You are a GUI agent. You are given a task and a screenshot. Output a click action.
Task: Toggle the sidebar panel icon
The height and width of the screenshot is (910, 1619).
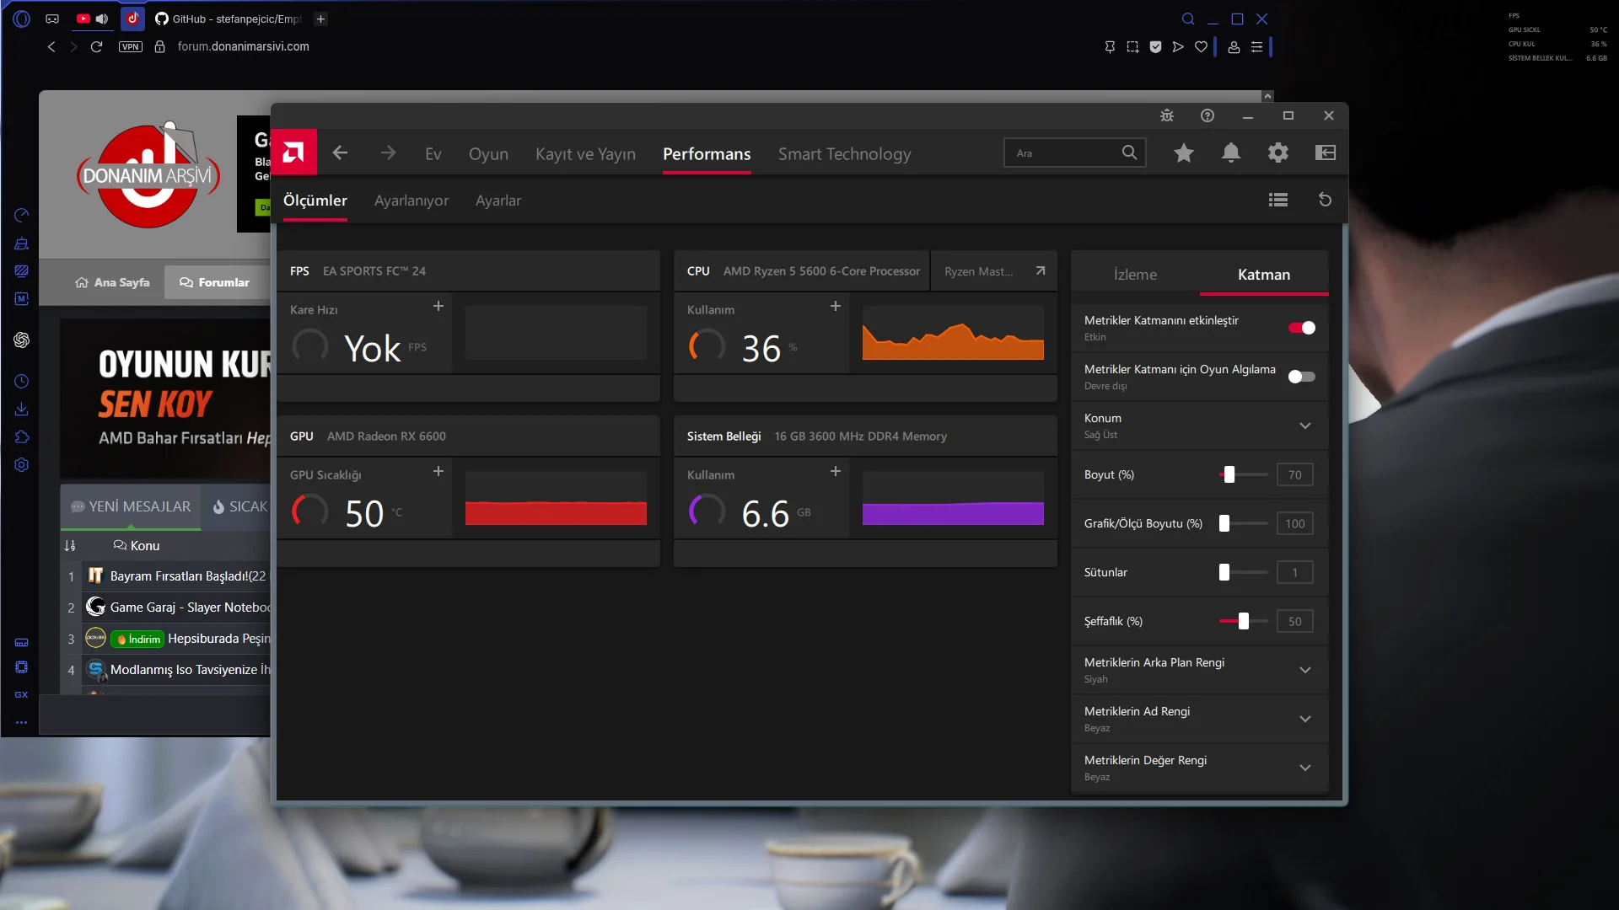1326,153
